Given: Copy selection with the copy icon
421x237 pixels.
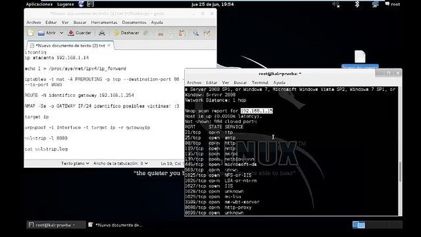Looking at the screenshot, I should 171,34.
